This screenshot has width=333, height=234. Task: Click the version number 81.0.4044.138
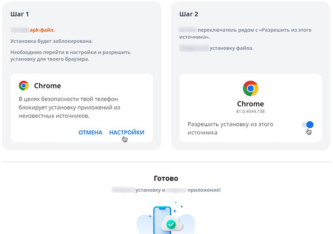(x=250, y=111)
